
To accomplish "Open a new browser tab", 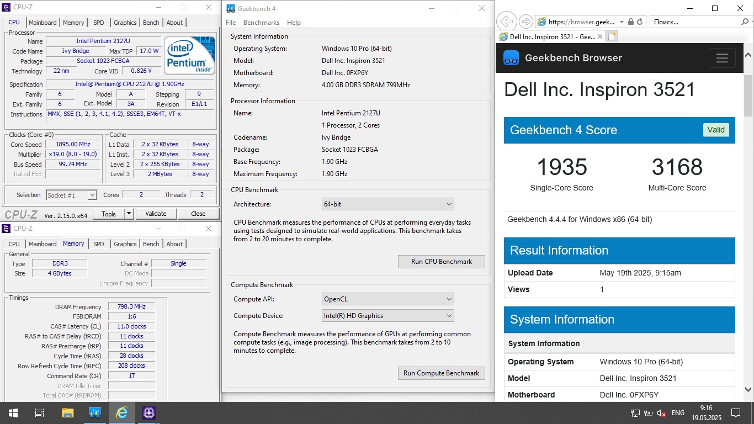I will pos(612,36).
